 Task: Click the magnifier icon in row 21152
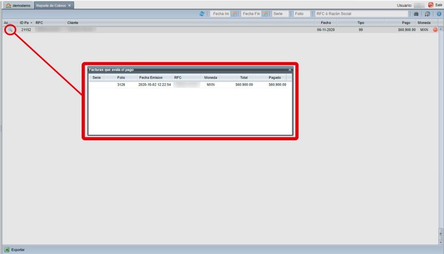(x=9, y=29)
